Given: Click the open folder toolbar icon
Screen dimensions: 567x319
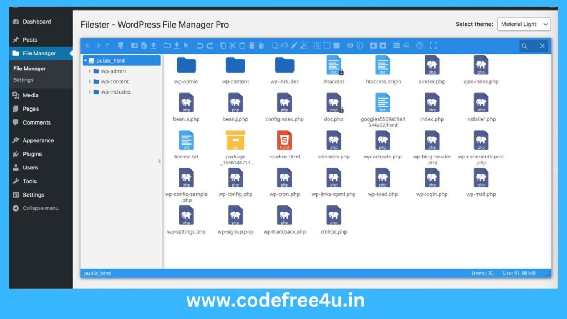Looking at the screenshot, I should pos(167,45).
